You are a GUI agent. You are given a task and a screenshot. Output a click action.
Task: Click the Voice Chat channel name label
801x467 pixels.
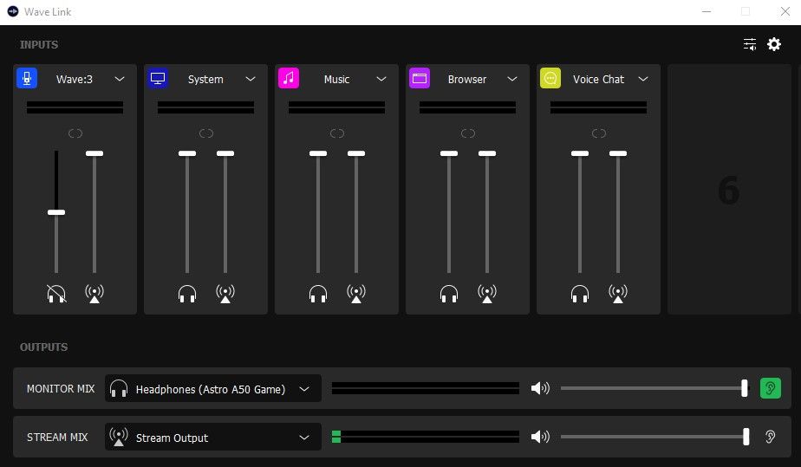[599, 79]
